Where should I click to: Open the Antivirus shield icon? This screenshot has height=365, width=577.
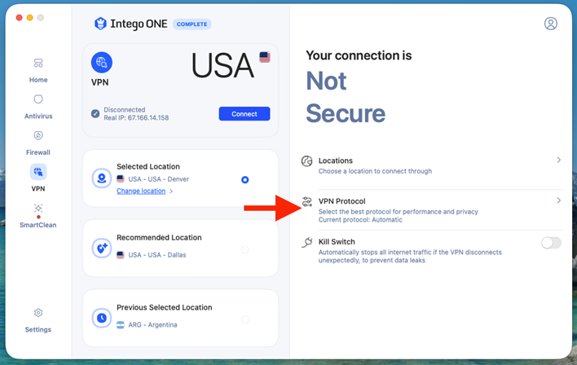(38, 99)
